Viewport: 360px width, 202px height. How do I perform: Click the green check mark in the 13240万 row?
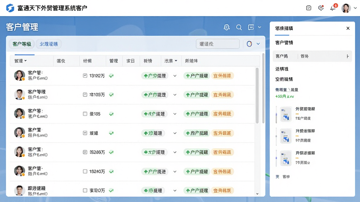(111, 171)
